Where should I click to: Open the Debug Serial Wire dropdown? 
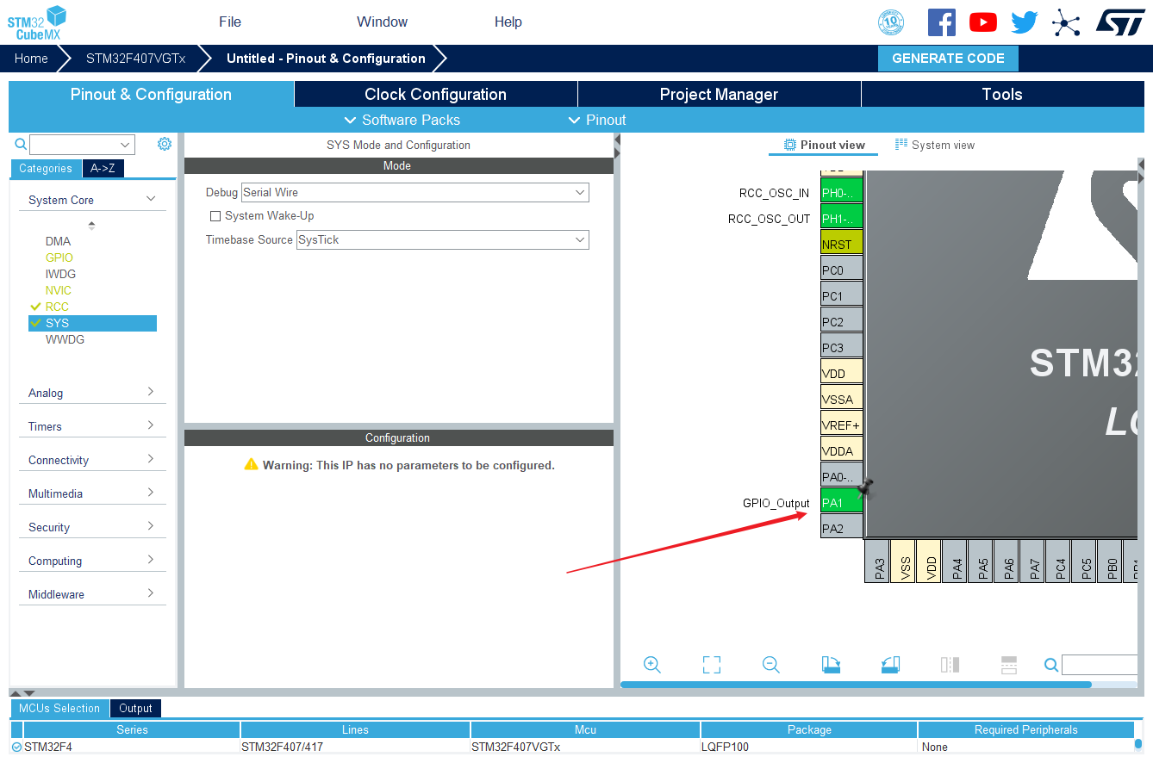[x=415, y=193]
